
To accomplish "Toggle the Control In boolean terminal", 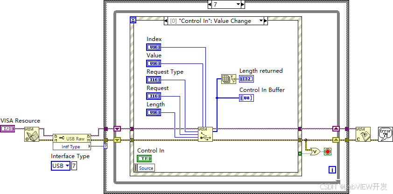I will [x=144, y=159].
